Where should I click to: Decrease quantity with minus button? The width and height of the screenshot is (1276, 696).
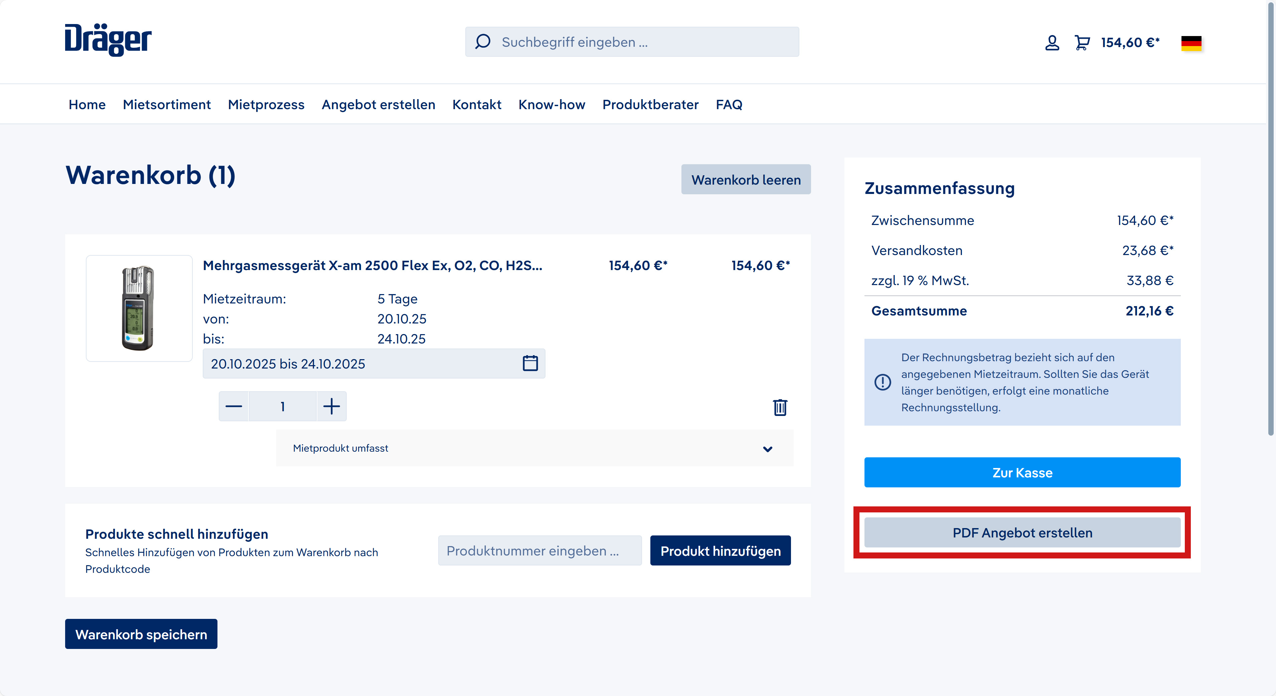coord(234,406)
